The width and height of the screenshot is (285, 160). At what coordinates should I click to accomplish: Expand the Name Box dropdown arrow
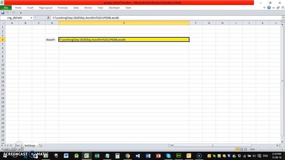coord(31,18)
